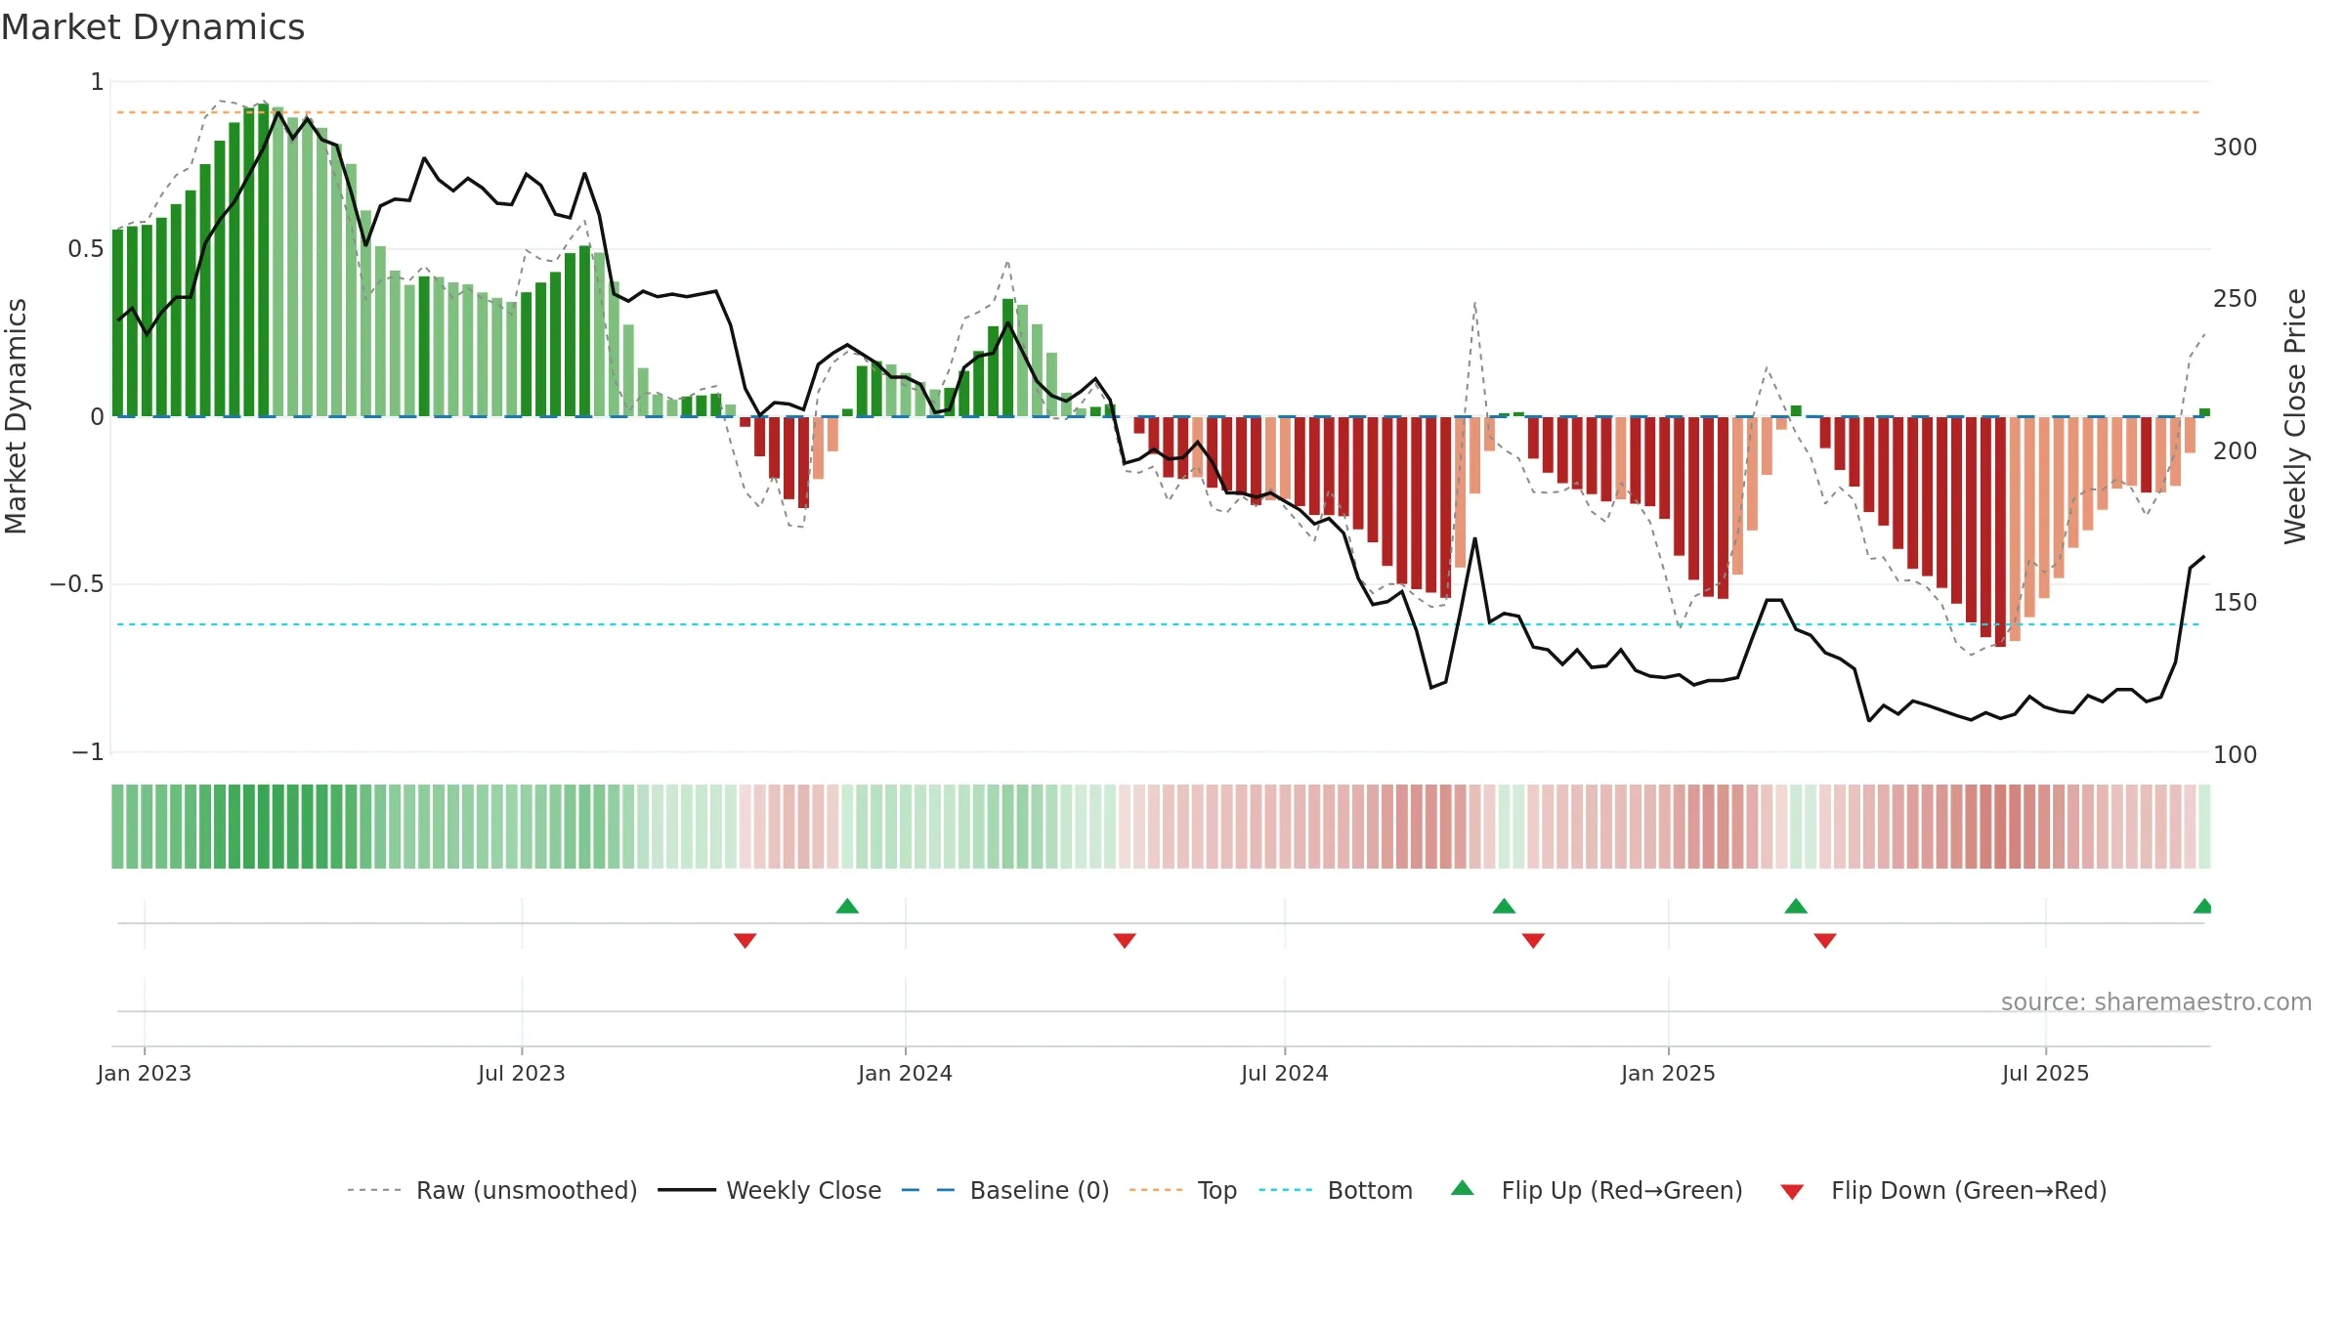Image resolution: width=2345 pixels, height=1319 pixels.
Task: Click the 200 price tick label
Action: (x=2235, y=451)
